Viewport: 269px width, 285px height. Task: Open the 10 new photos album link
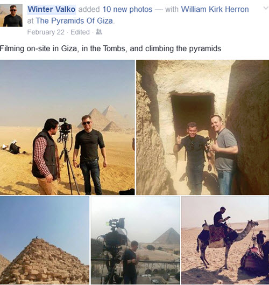click(128, 9)
